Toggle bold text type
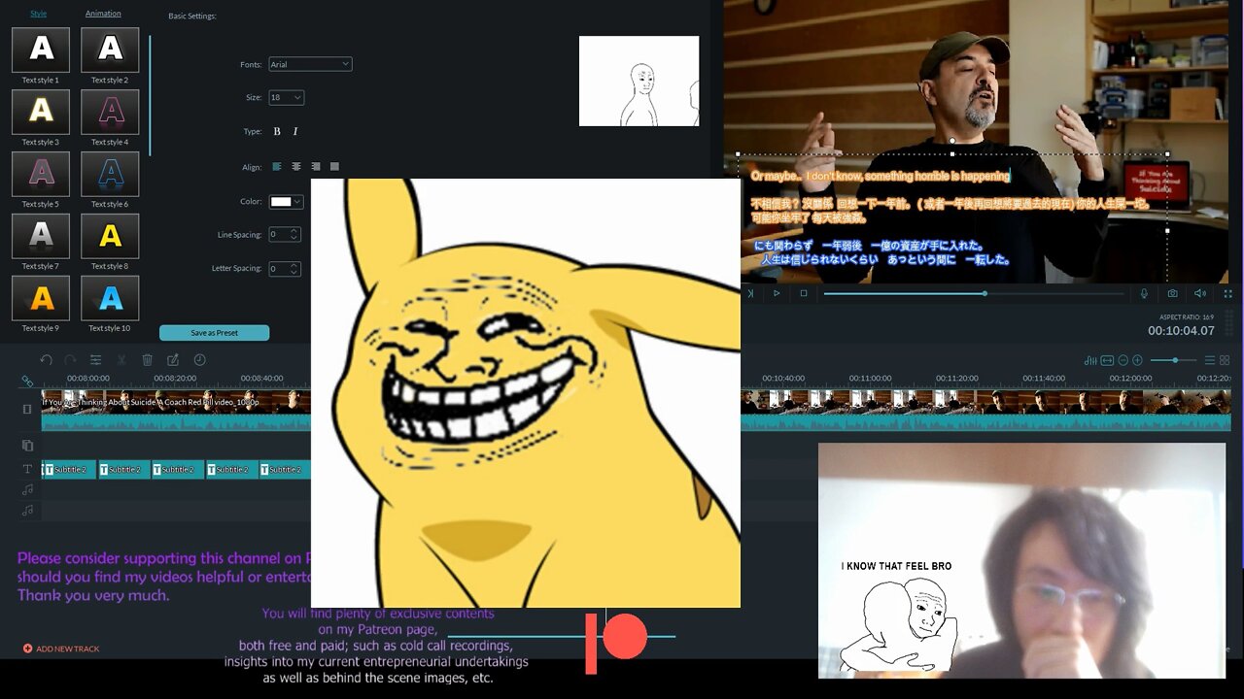Viewport: 1244px width, 699px height. [277, 131]
